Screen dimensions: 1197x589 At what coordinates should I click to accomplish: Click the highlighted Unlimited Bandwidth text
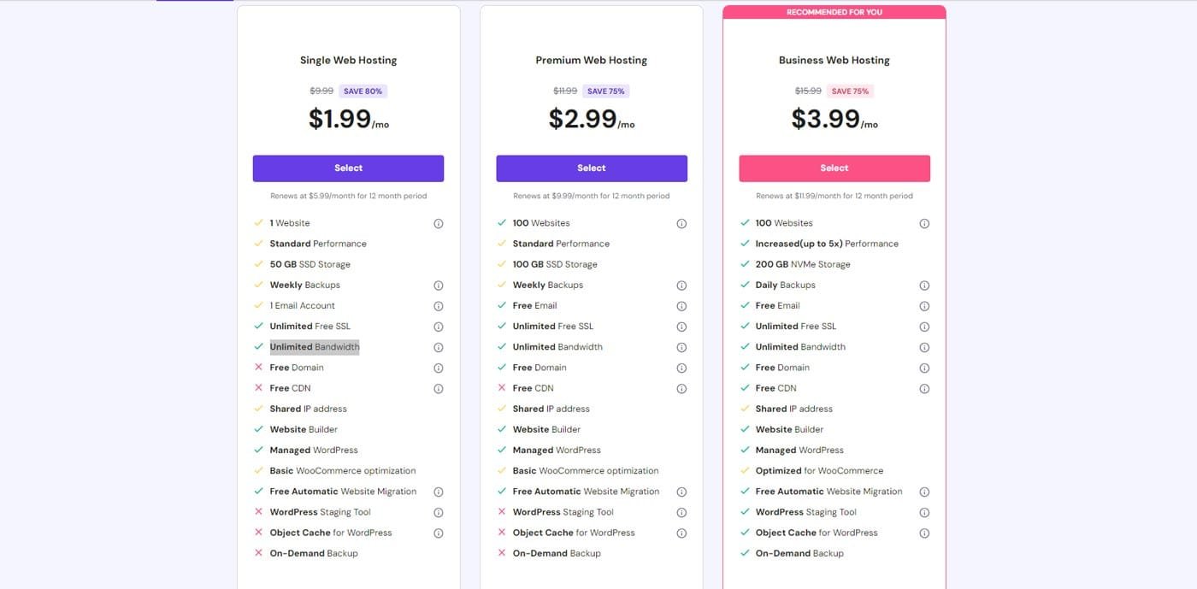[x=315, y=347]
